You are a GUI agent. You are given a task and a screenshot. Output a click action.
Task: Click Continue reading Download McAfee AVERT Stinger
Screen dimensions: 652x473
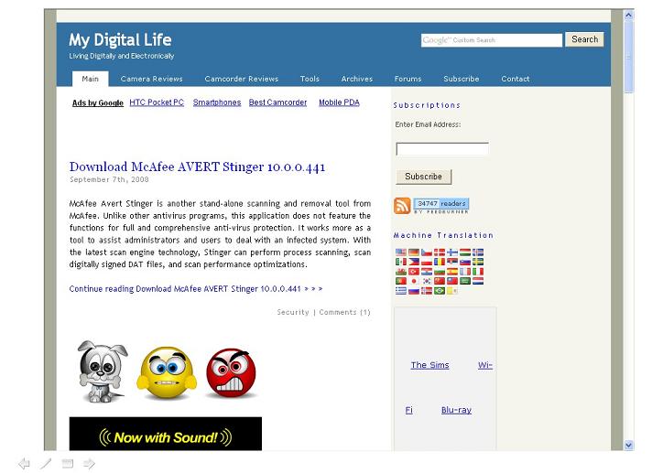click(x=195, y=288)
